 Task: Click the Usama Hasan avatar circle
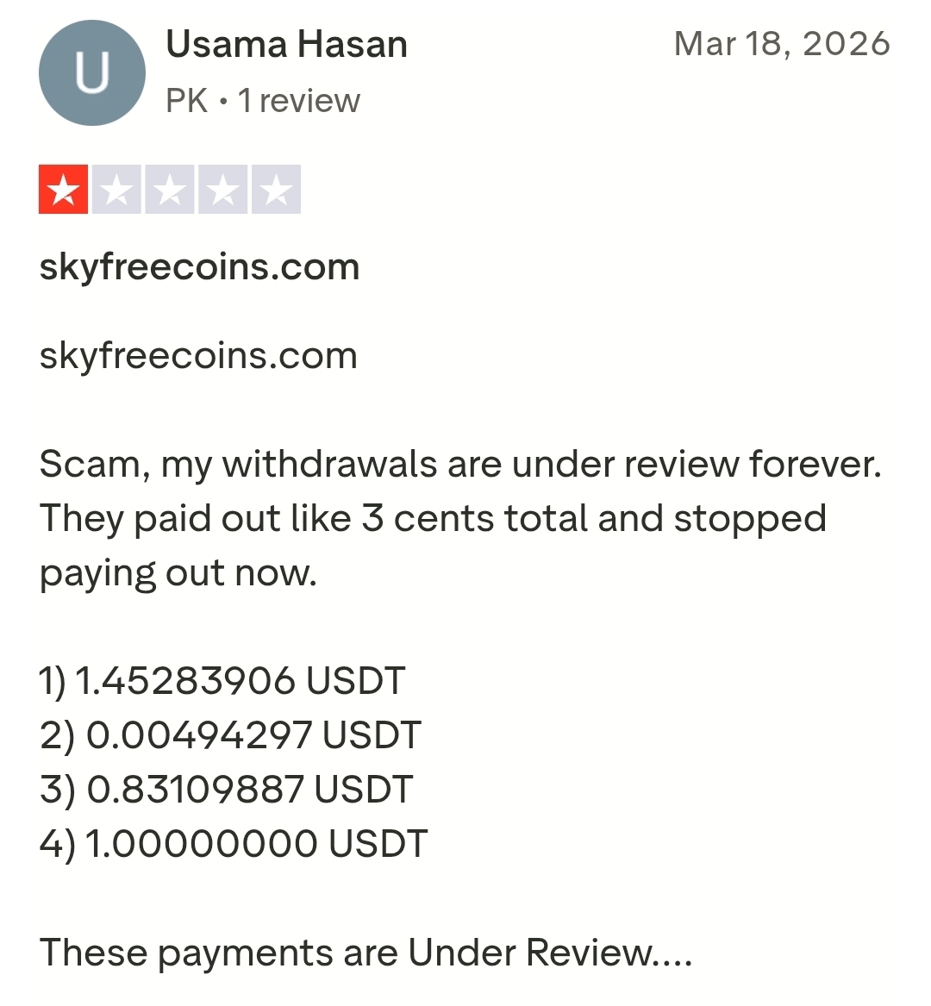click(x=91, y=73)
